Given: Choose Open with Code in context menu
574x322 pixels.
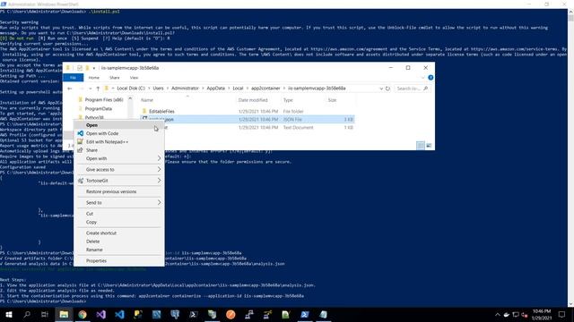Looking at the screenshot, I should [119, 133].
